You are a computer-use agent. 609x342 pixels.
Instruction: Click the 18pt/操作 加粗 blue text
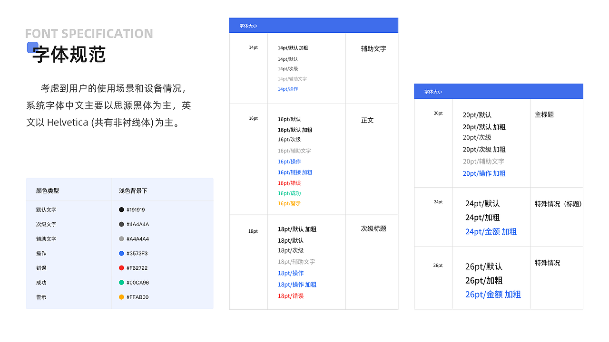click(296, 285)
